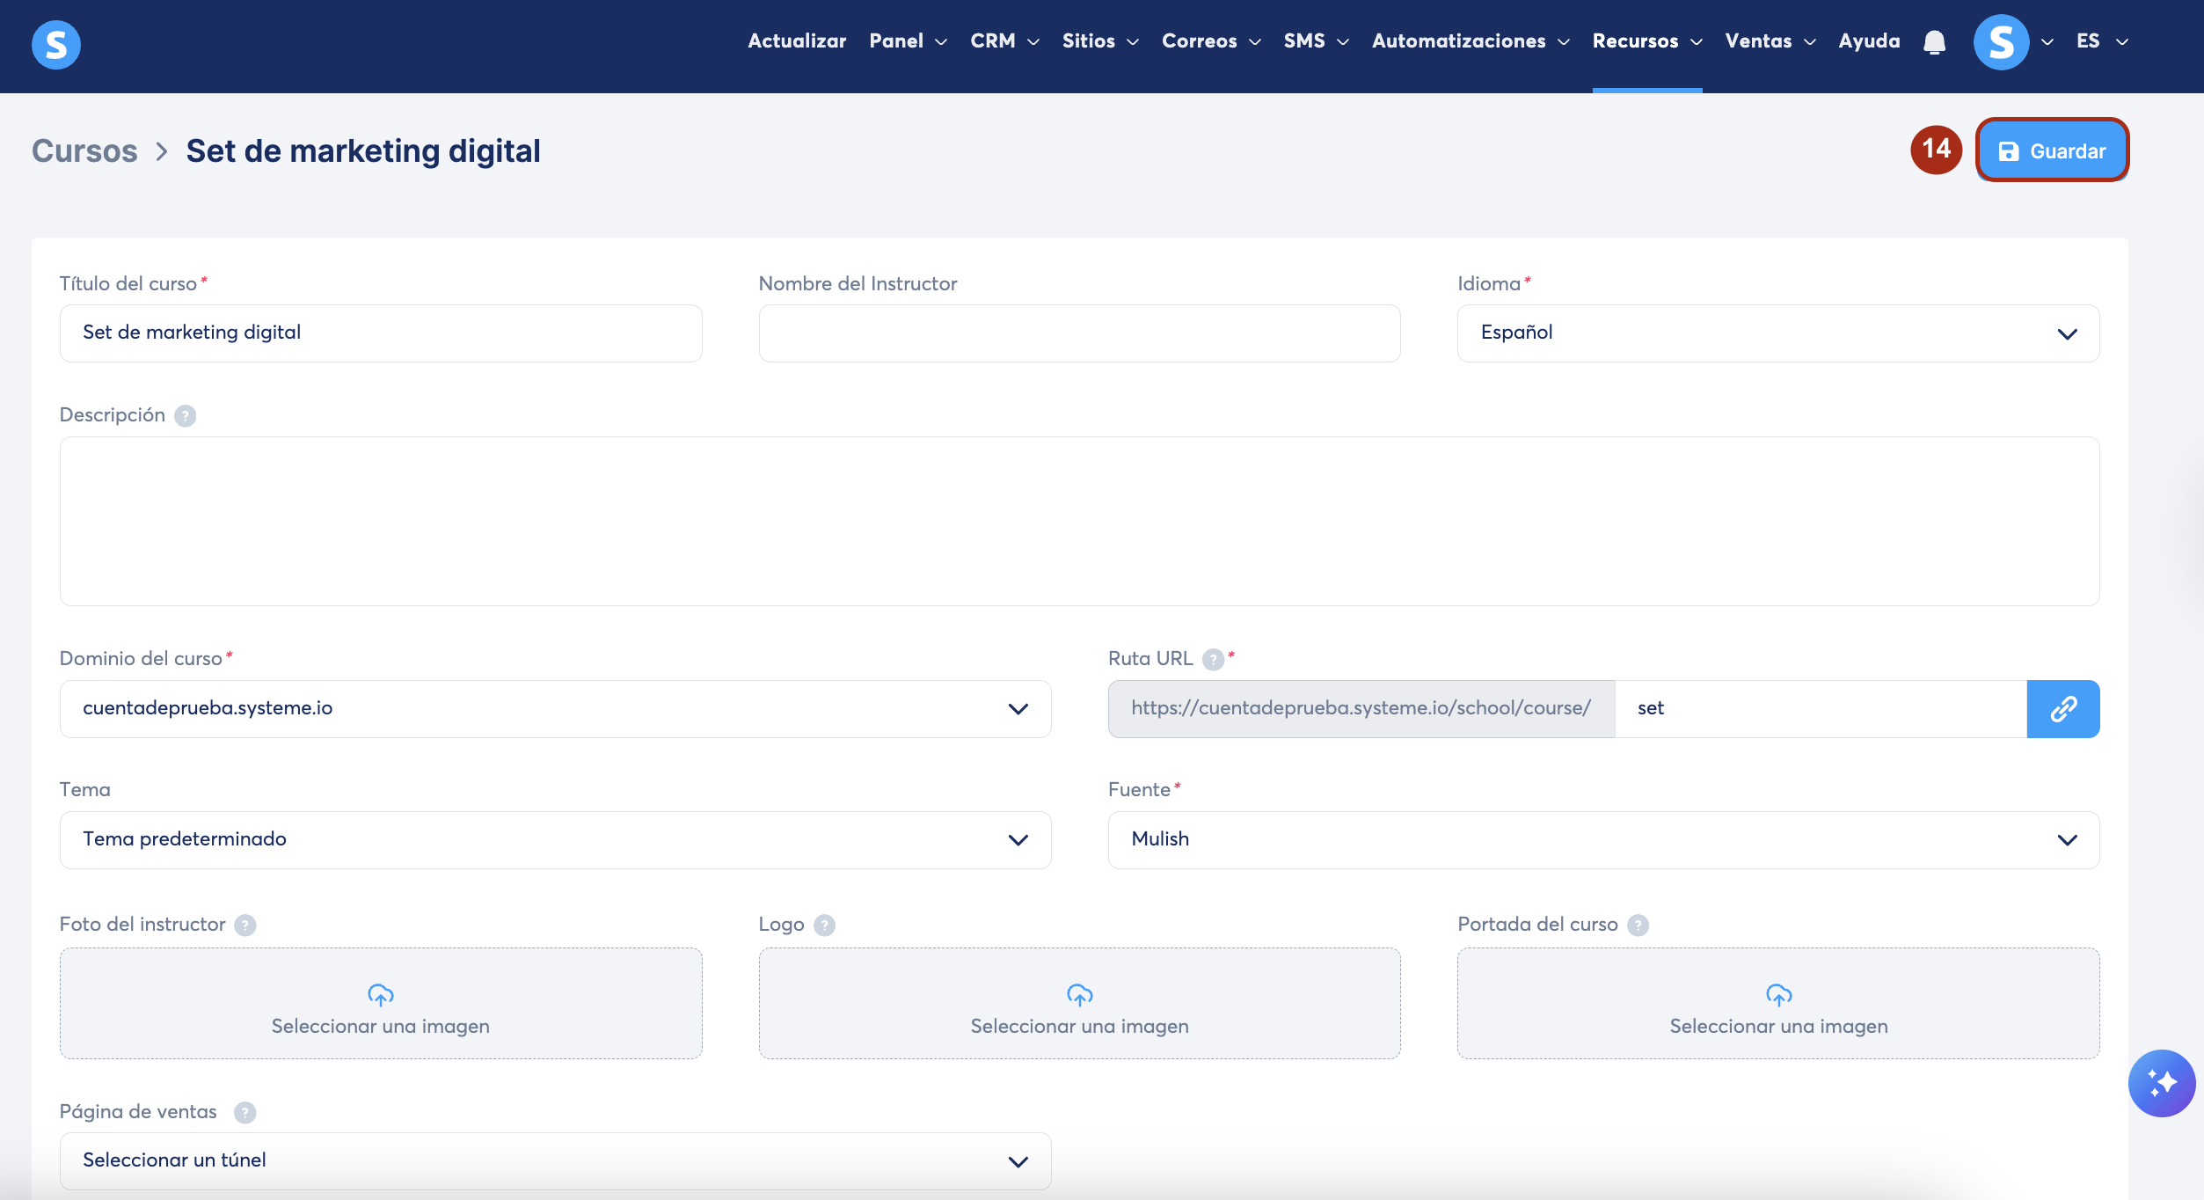This screenshot has width=2204, height=1200.
Task: Click the Nombre del Instructor field
Action: coord(1079,333)
